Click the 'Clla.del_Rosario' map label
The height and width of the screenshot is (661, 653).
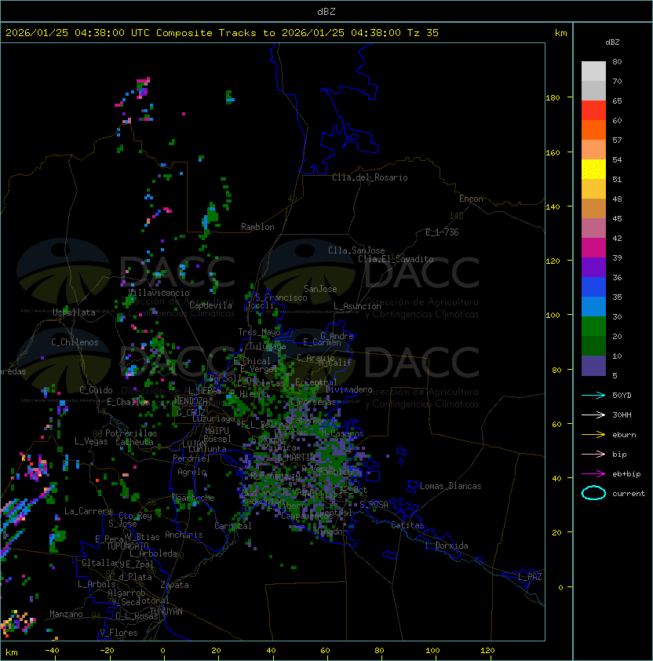pyautogui.click(x=370, y=177)
